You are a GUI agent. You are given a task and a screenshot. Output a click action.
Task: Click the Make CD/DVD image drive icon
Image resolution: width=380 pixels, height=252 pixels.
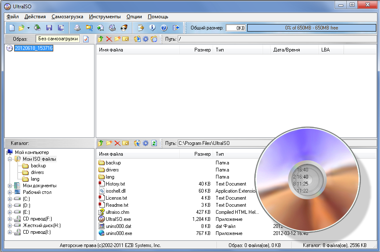[77, 28]
